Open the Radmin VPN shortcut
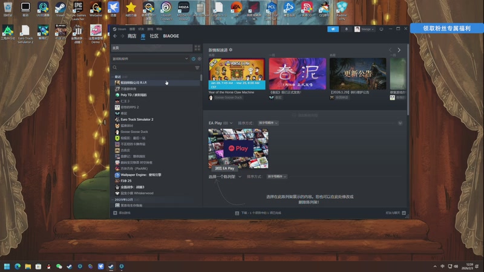 342,11
